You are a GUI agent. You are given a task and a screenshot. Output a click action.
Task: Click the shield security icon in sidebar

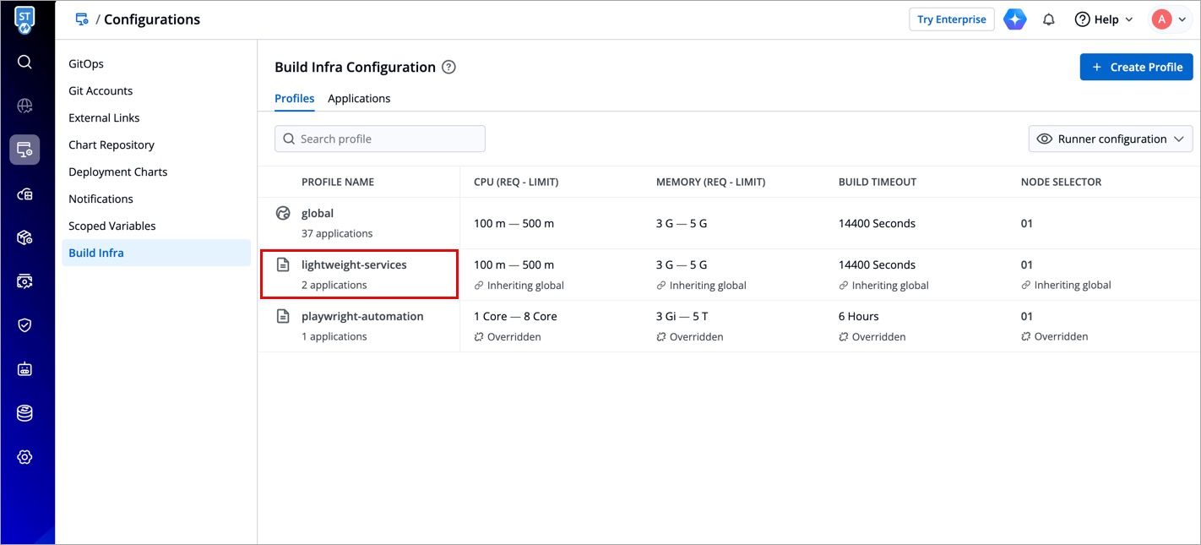coord(24,325)
